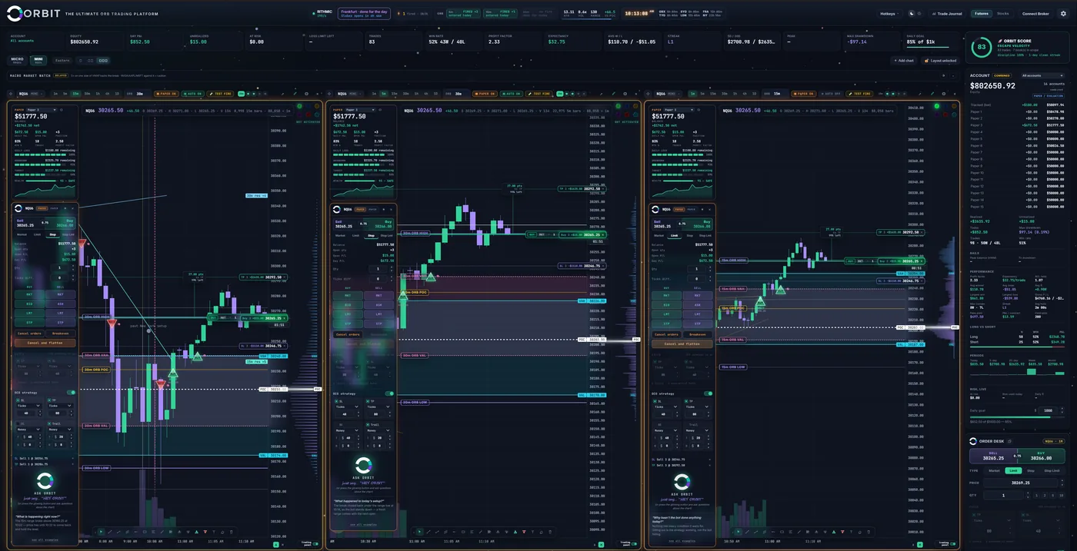Select Stop Limit type in Order Desk
1077x551 pixels.
pyautogui.click(x=1052, y=470)
